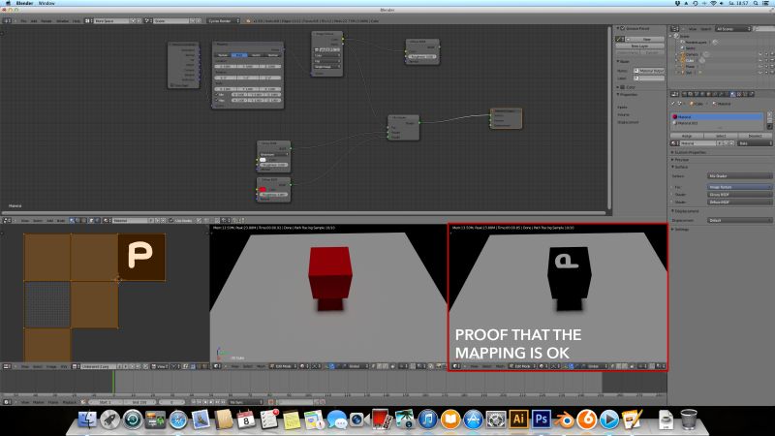
Task: Click the white color swatch on Glossy BSDF node
Action: pos(263,160)
